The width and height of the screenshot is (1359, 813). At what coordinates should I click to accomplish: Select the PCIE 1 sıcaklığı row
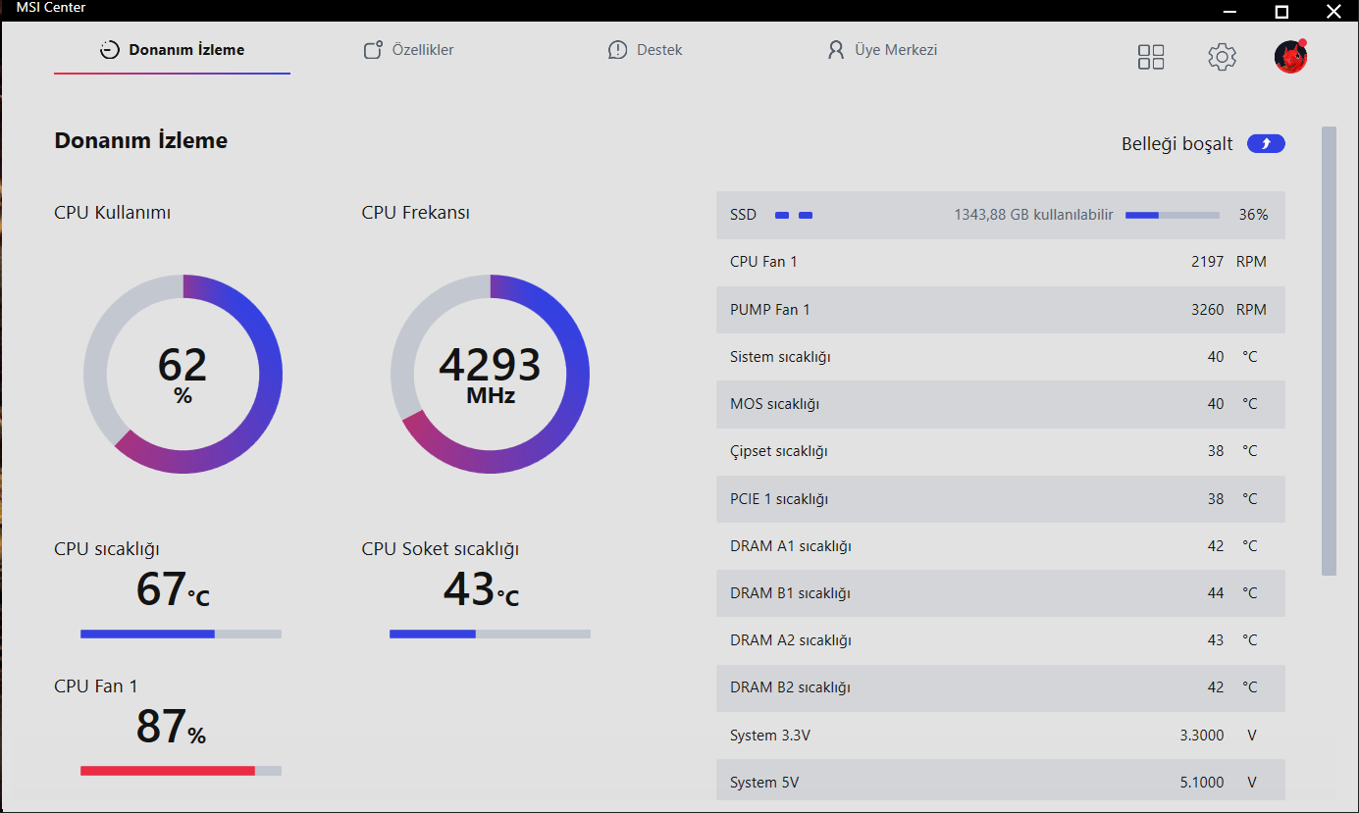tap(1001, 499)
